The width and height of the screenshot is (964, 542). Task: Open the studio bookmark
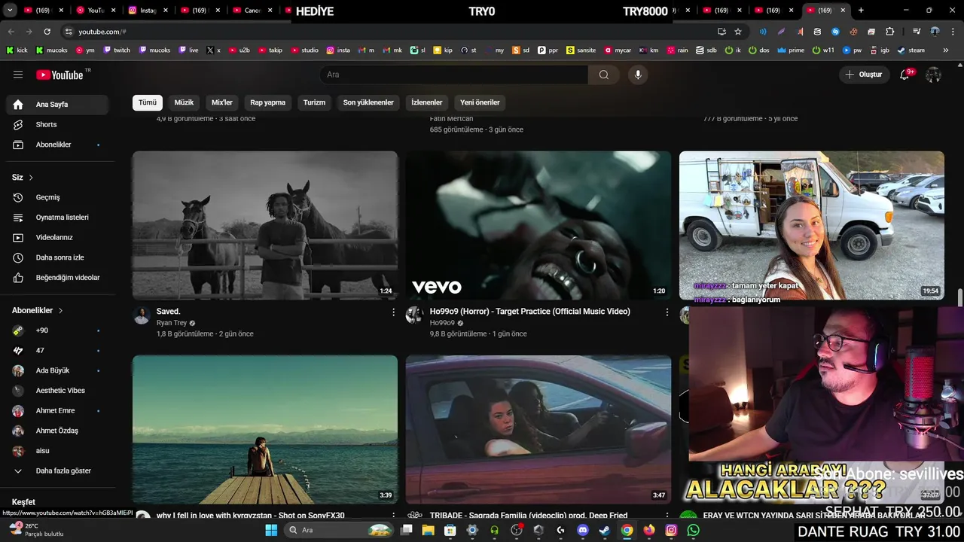(304, 50)
